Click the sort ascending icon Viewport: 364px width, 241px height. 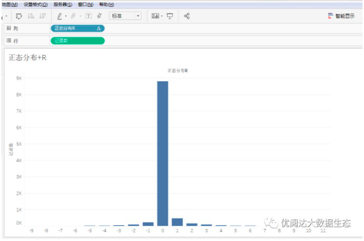[32, 16]
